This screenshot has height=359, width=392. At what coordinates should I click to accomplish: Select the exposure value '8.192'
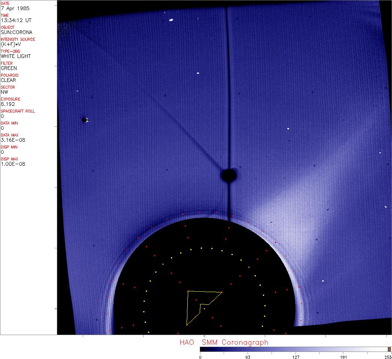8,104
